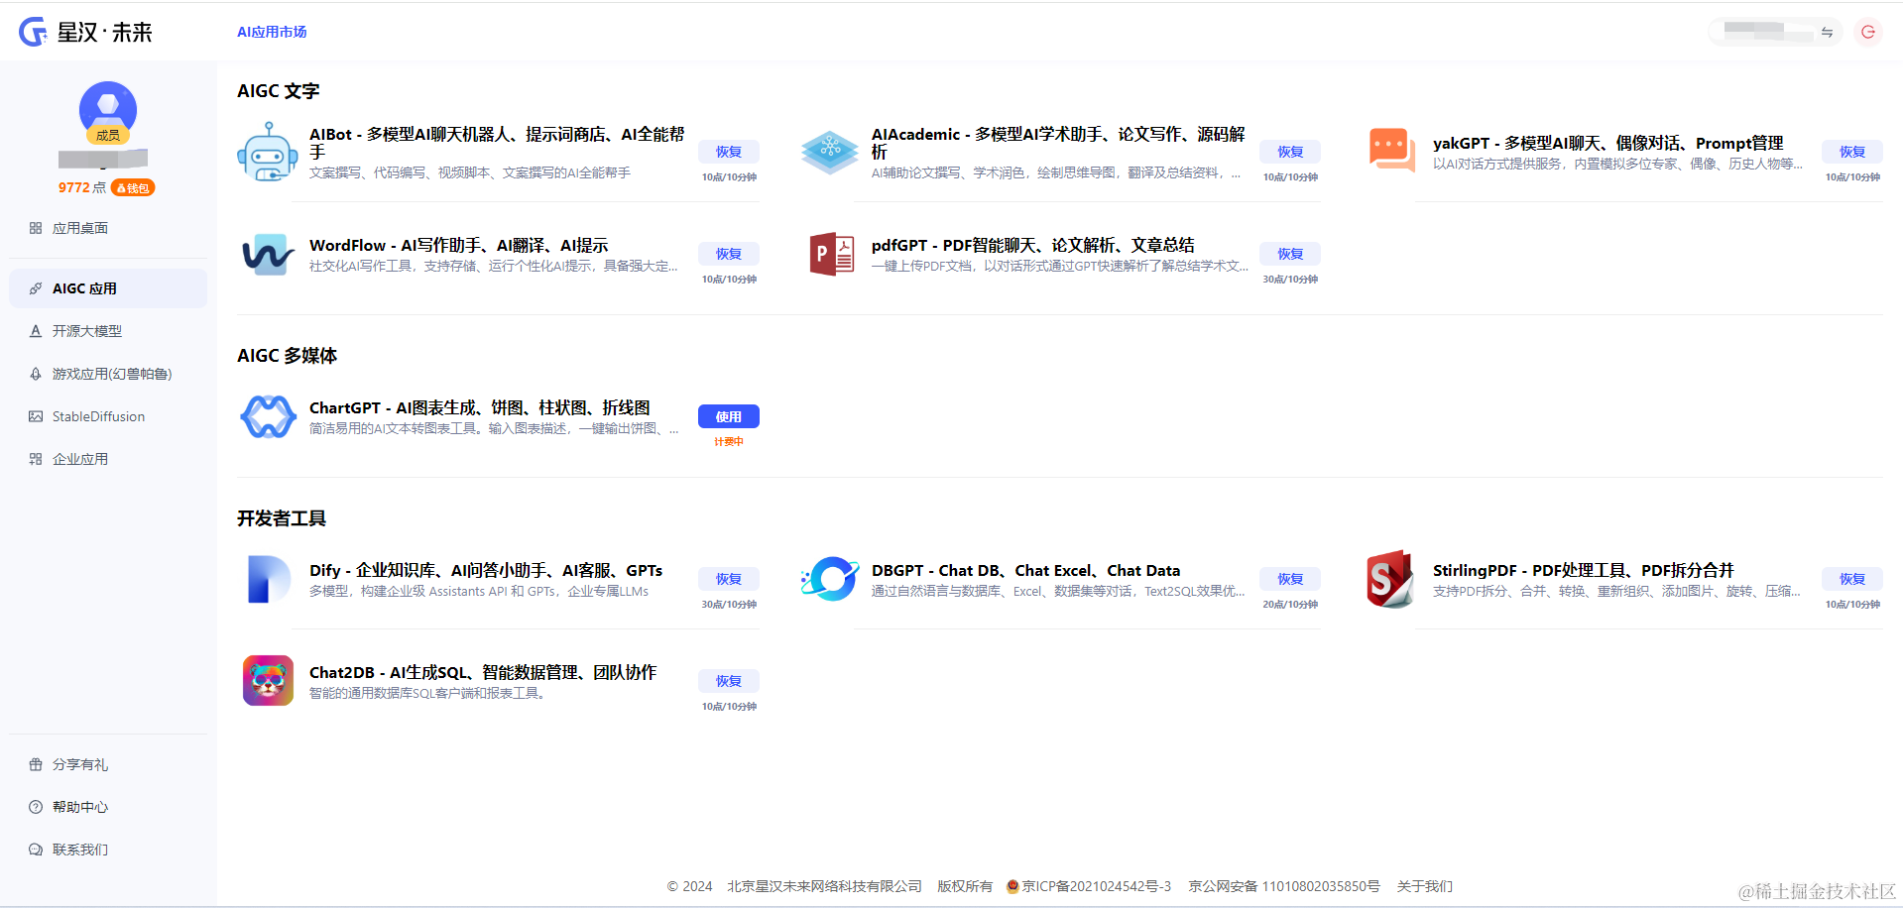
Task: Click the 应用桌面 grid icon
Action: click(x=36, y=228)
